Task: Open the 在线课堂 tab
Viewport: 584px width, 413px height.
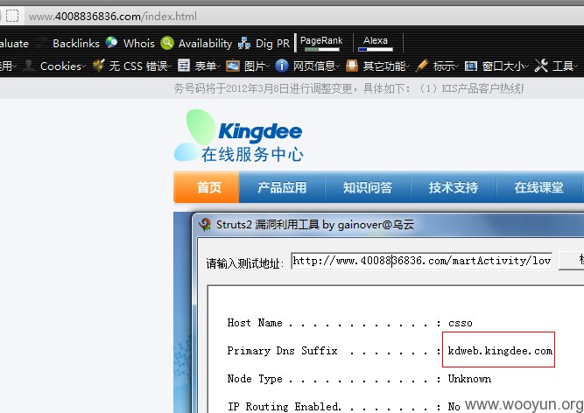Action: 538,187
